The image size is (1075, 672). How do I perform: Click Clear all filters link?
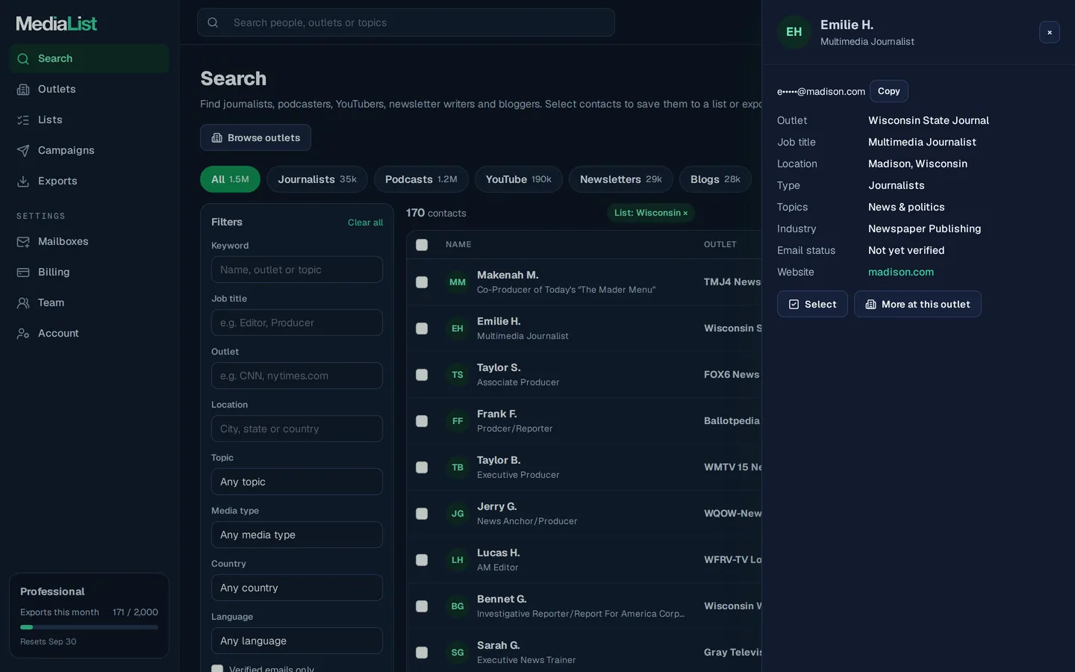(365, 223)
